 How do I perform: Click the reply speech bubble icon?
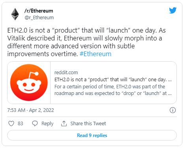click(35, 123)
